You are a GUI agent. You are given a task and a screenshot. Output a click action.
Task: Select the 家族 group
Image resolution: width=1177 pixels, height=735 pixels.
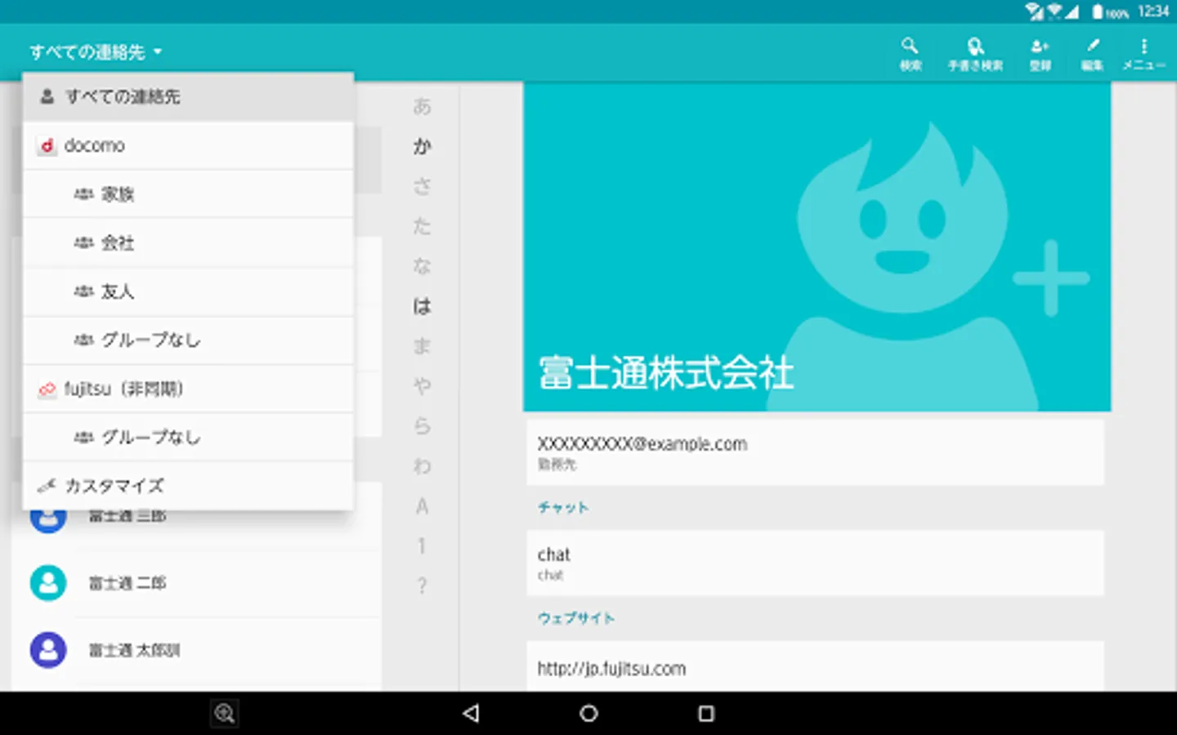click(188, 194)
